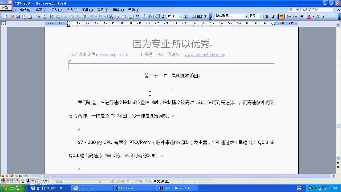Run the spelling and grammar check

coord(51,17)
